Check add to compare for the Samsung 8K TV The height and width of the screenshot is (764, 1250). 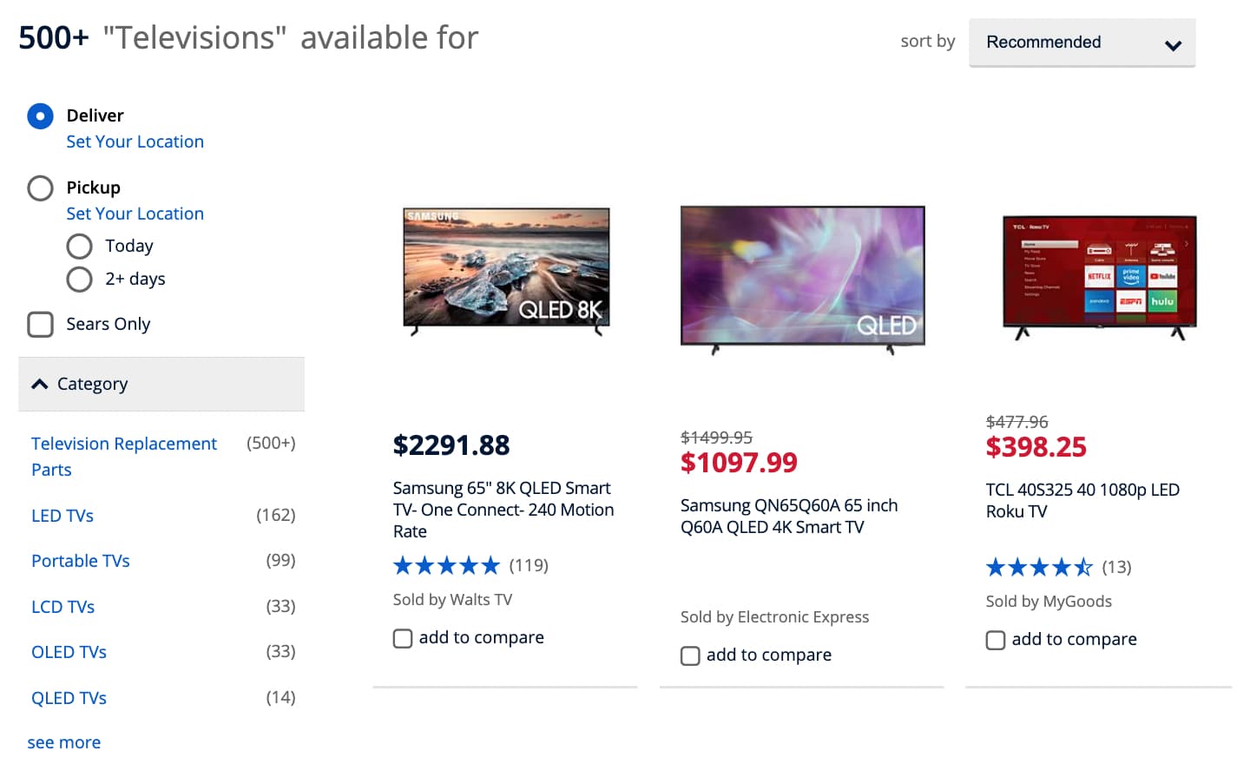[403, 638]
